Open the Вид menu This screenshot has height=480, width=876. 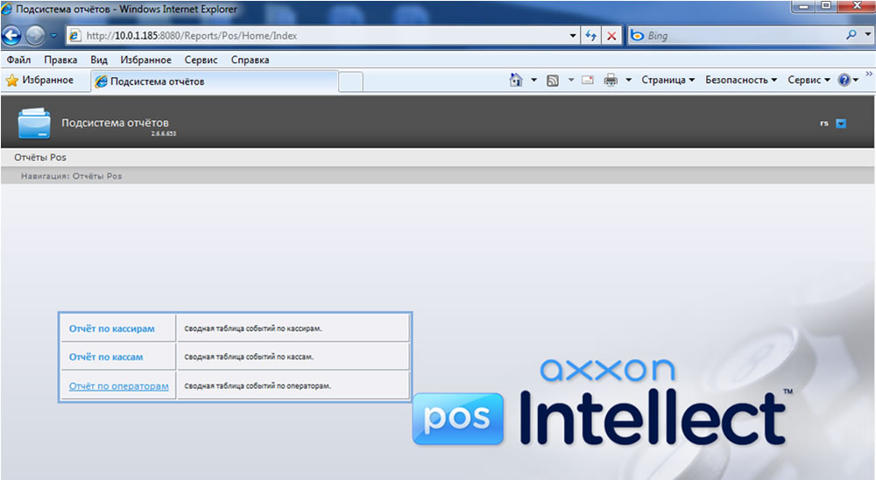(99, 60)
